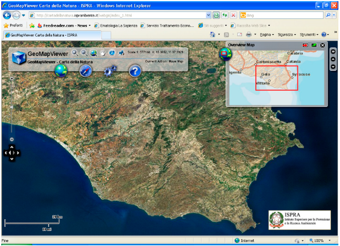
Task: Open the compass navigation menu
Action: (86, 71)
